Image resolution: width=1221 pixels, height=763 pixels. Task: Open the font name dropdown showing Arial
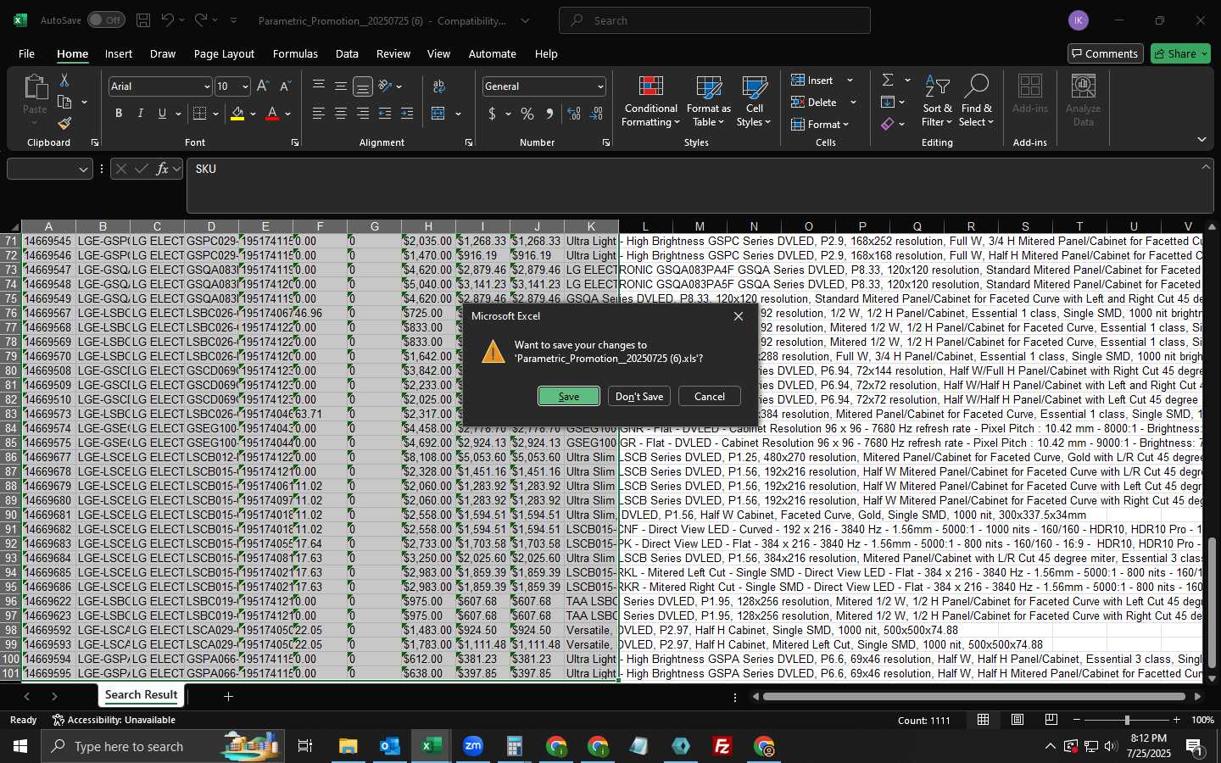coord(206,86)
